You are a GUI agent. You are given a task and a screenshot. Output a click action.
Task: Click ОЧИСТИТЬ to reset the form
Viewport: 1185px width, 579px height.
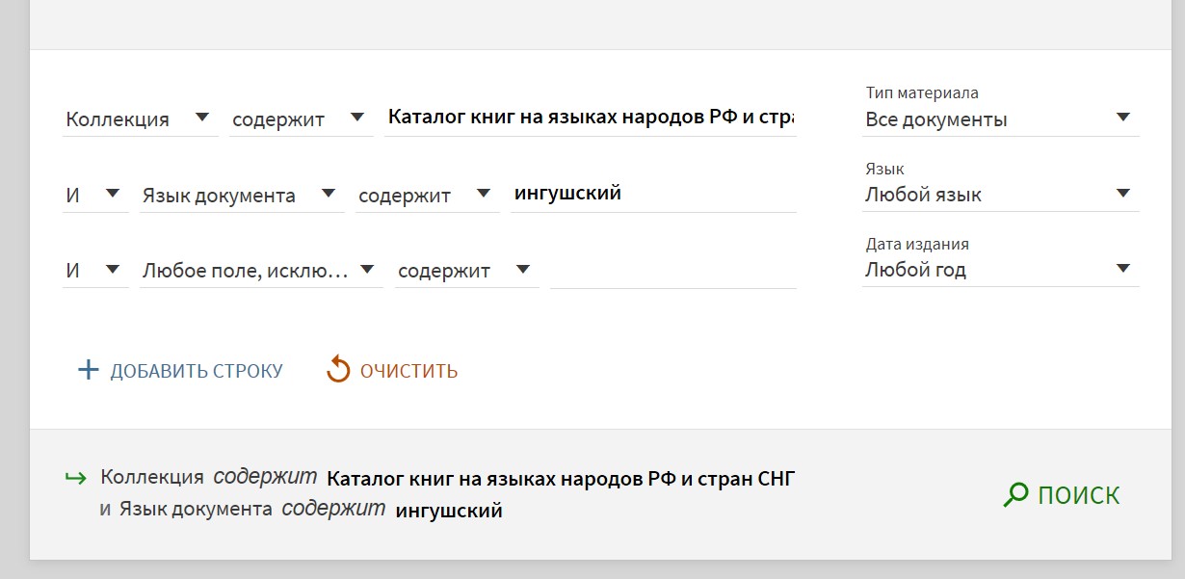(408, 371)
